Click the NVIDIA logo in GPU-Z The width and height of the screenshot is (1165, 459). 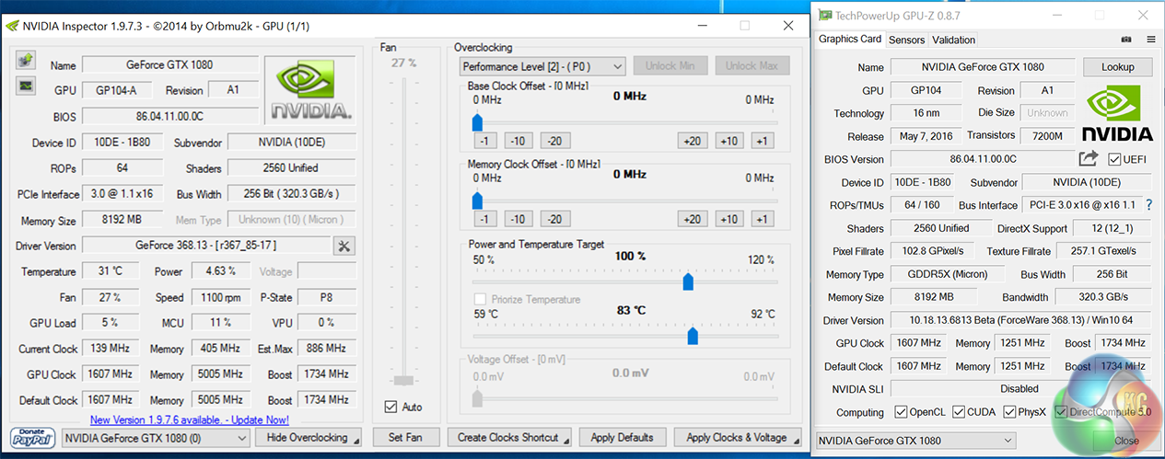1117,114
